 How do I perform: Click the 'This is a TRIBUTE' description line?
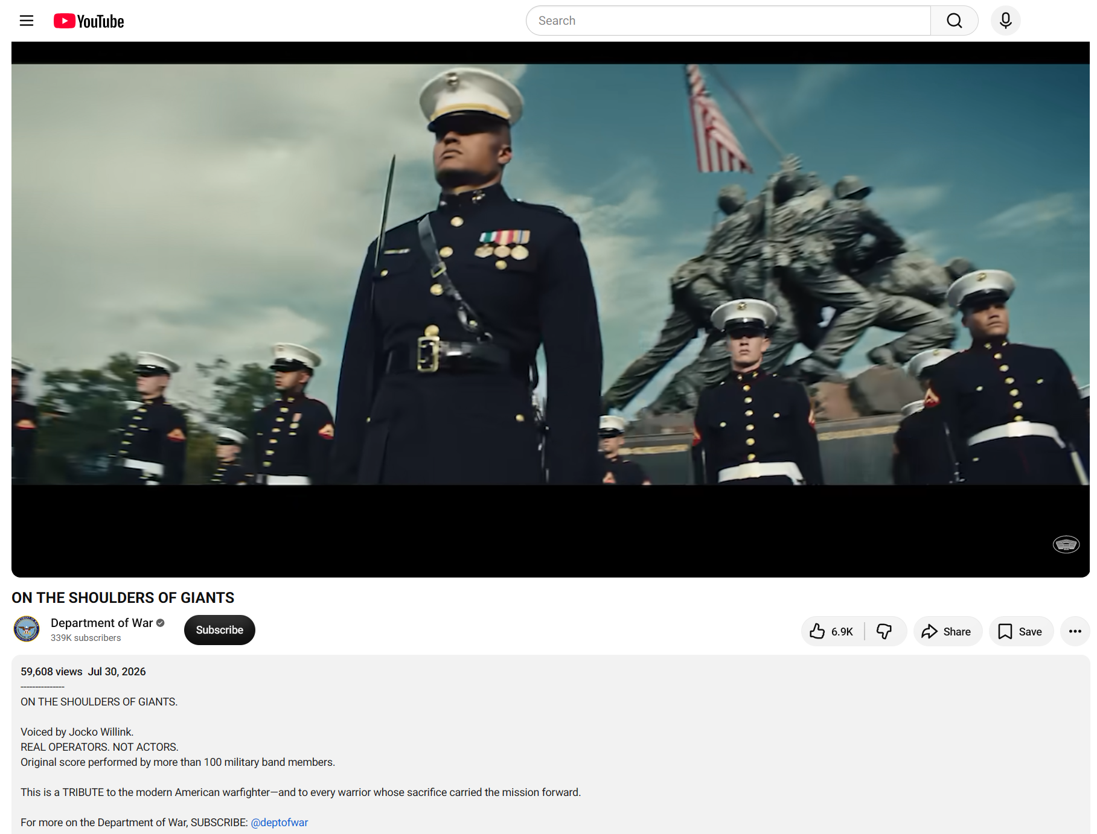click(x=301, y=792)
